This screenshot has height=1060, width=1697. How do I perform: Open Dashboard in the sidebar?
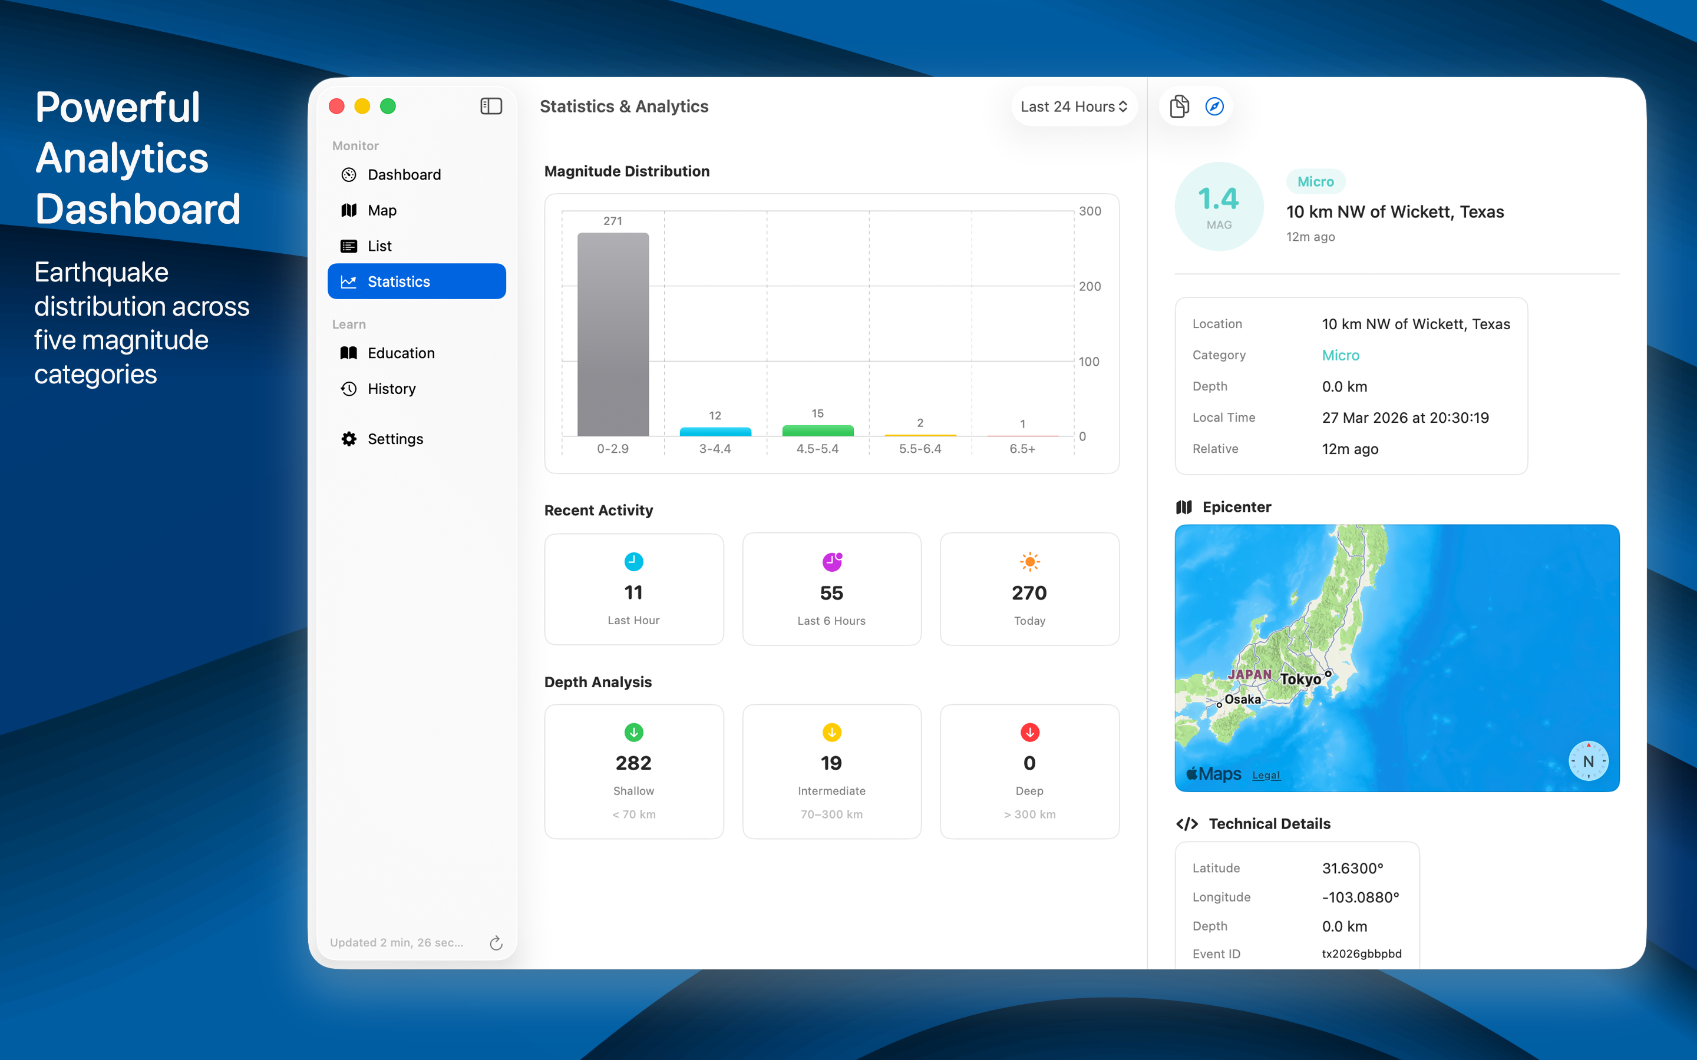pos(404,174)
